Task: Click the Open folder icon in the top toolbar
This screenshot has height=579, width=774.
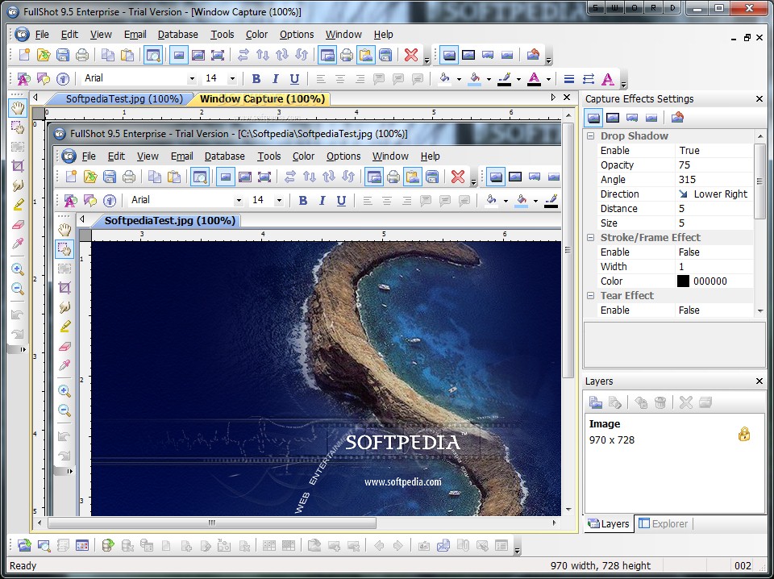Action: coord(44,55)
